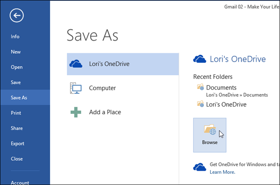Follow the Learn More link
This screenshot has width=280, height=185.
pos(222,172)
